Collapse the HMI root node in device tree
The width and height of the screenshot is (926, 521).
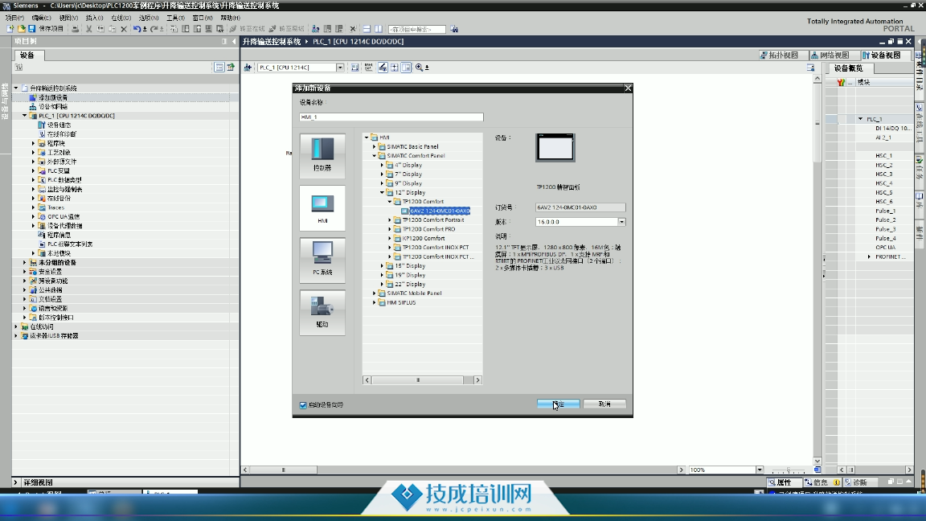(x=367, y=137)
